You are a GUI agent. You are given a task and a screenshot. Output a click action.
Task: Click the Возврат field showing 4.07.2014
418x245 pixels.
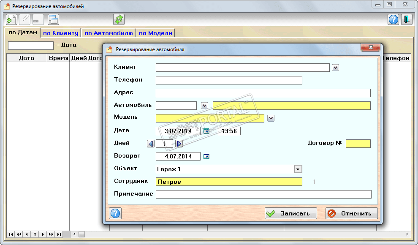point(178,156)
